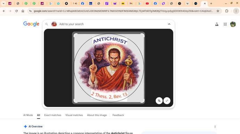The height and width of the screenshot is (134, 240).
Task: Switch to AI Mode tab
Action: click(x=28, y=115)
